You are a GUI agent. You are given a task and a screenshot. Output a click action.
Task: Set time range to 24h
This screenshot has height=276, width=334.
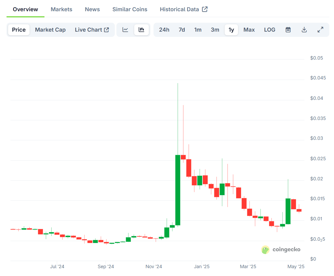point(164,30)
